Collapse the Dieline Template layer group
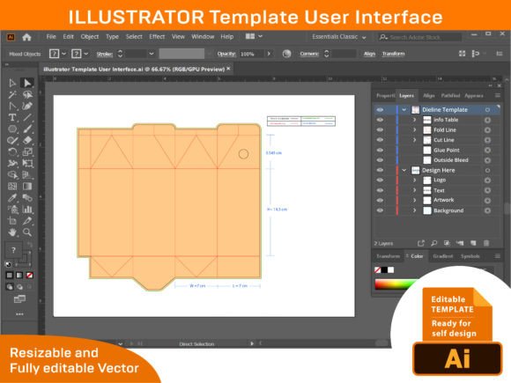Viewport: 511px width, 383px height. point(404,110)
